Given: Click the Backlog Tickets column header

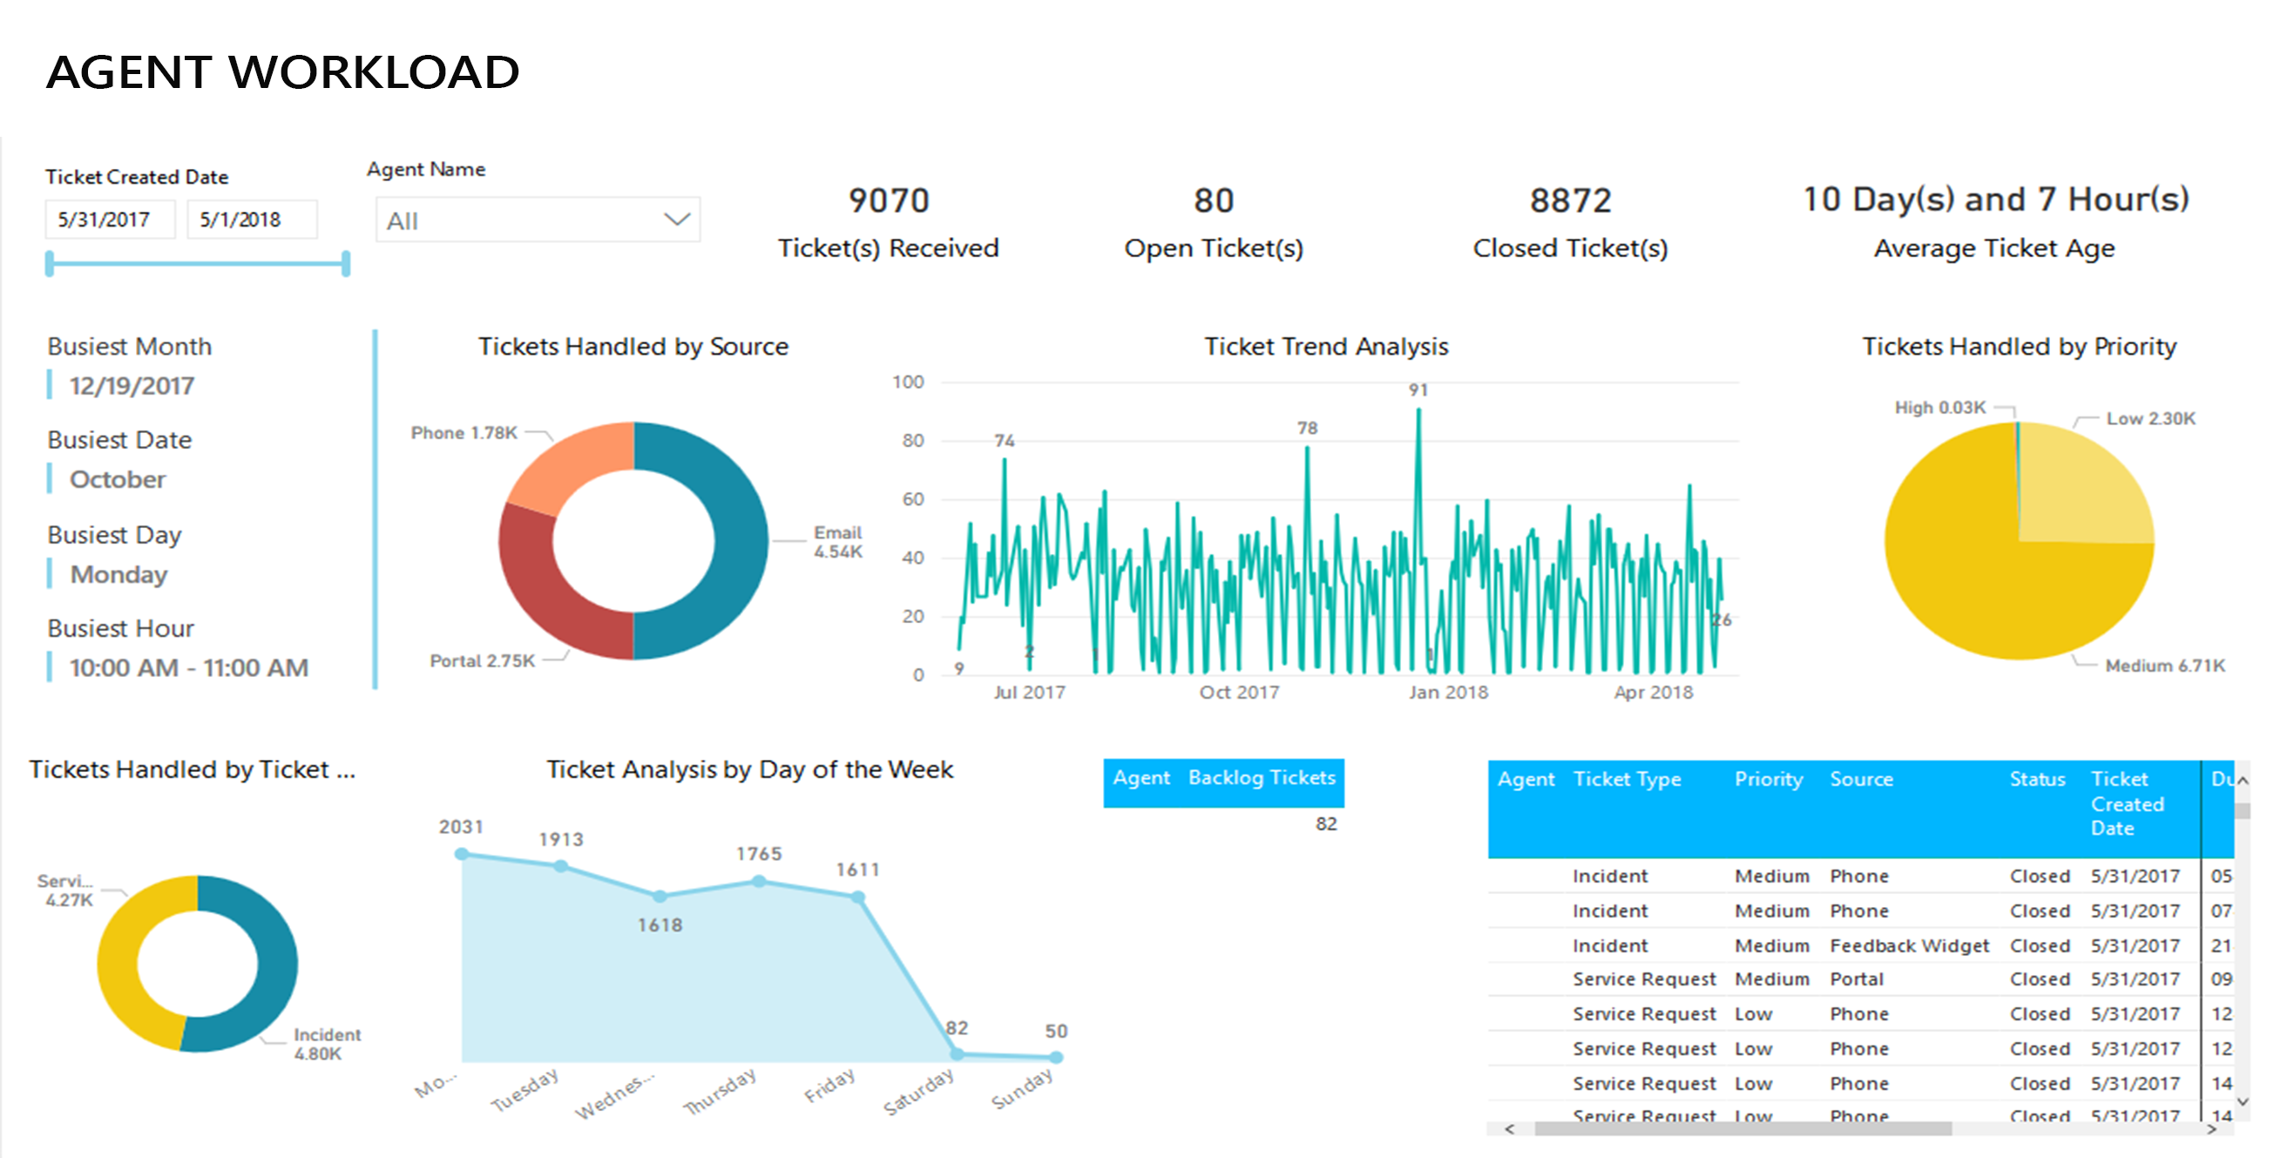Looking at the screenshot, I should [1261, 777].
